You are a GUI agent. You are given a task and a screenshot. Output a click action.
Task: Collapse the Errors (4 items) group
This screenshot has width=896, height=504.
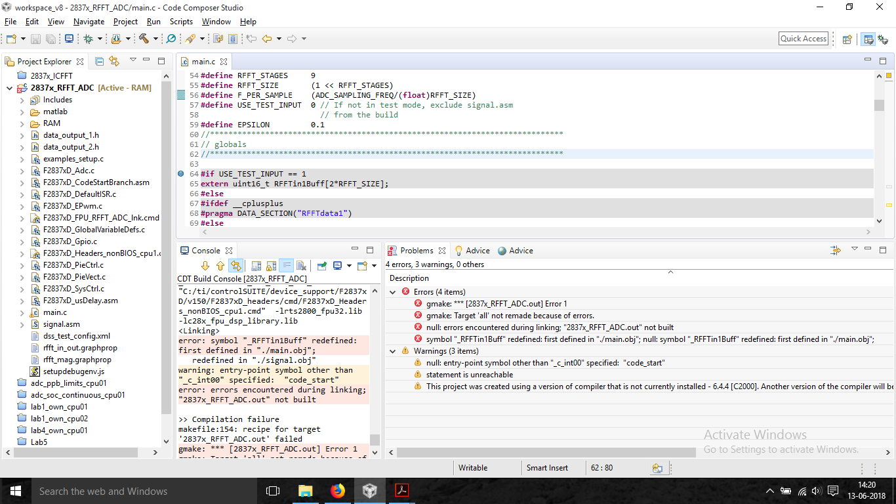coord(393,292)
